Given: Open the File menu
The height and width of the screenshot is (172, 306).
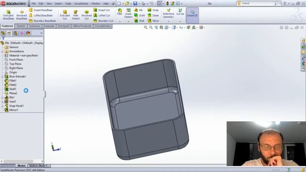Looking at the screenshot, I should pyautogui.click(x=33, y=3).
